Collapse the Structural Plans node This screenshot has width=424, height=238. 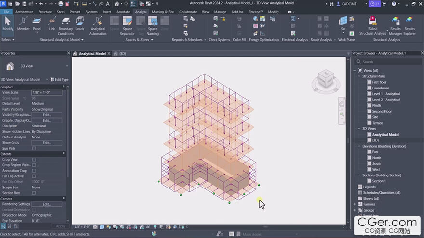[x=359, y=76]
